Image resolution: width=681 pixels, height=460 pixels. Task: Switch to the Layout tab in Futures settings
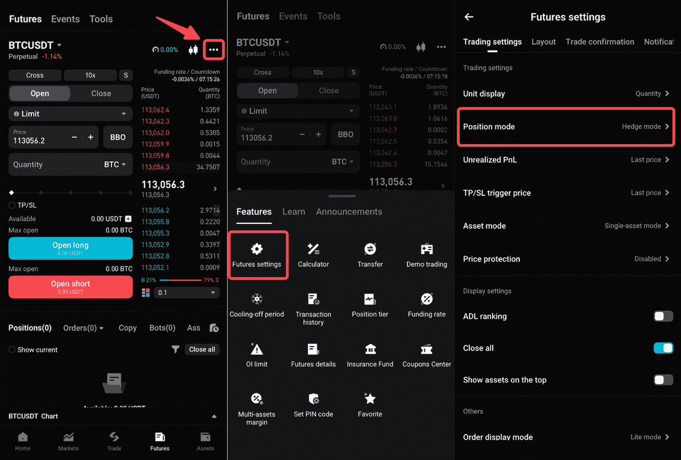pyautogui.click(x=543, y=41)
